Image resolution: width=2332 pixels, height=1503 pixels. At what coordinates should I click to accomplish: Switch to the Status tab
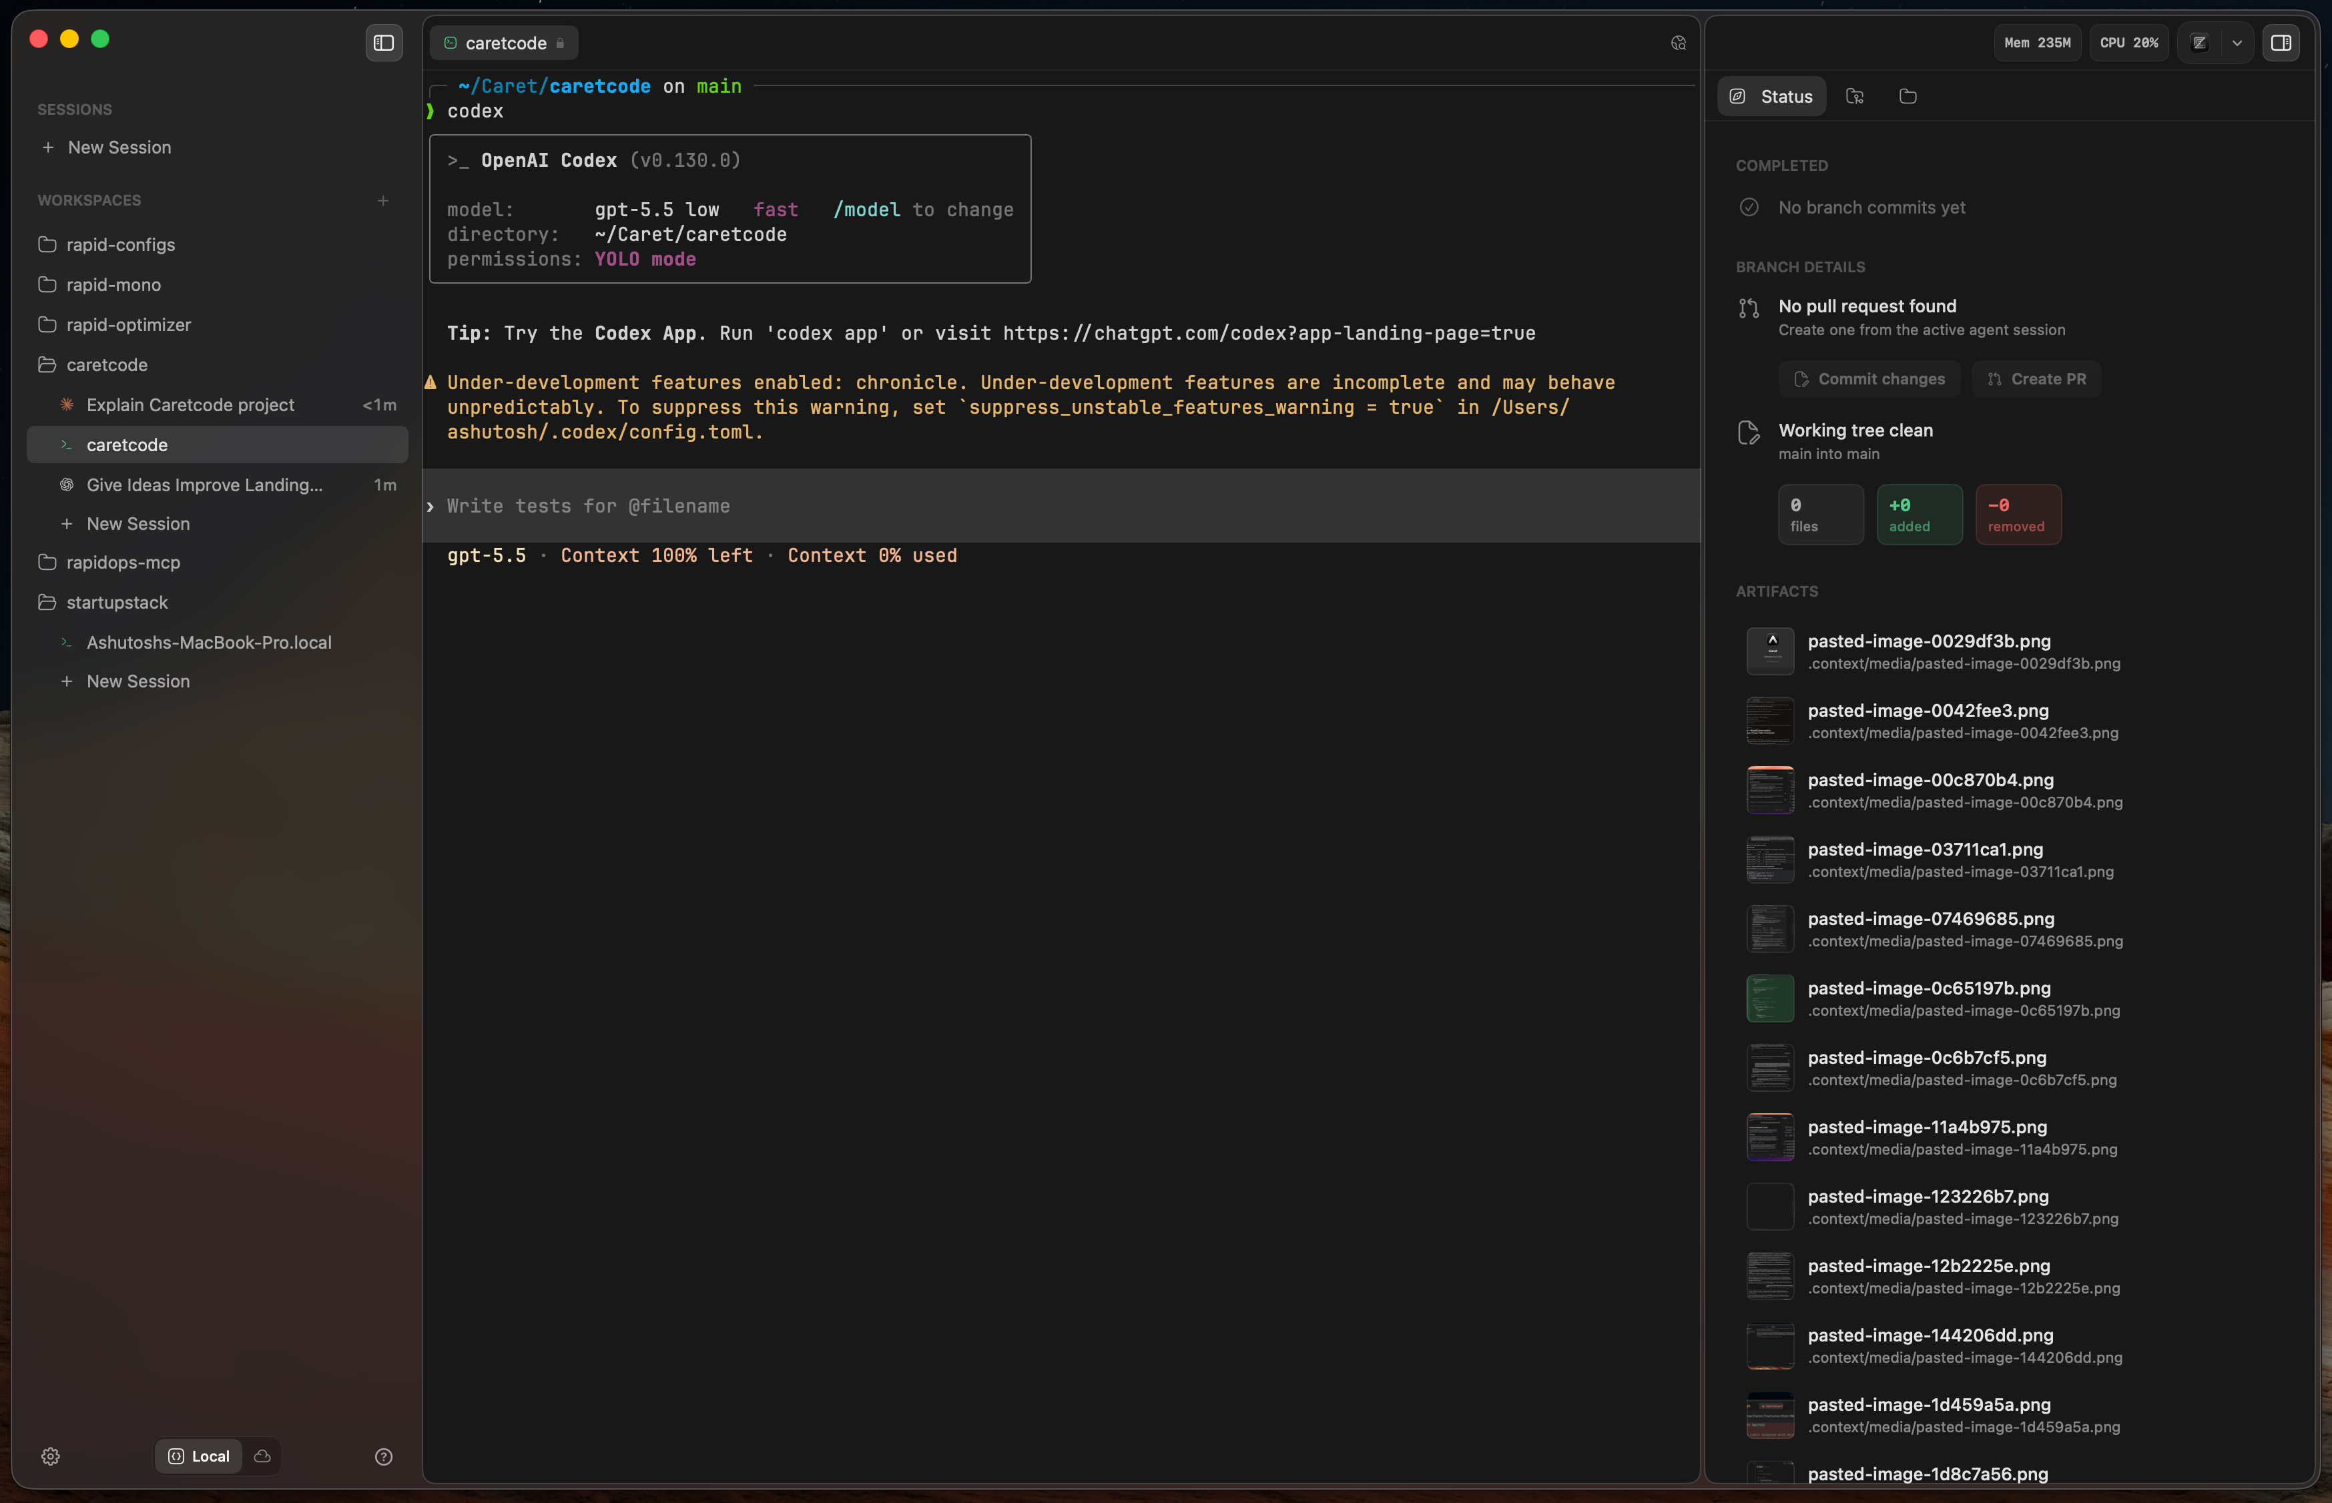click(1771, 97)
